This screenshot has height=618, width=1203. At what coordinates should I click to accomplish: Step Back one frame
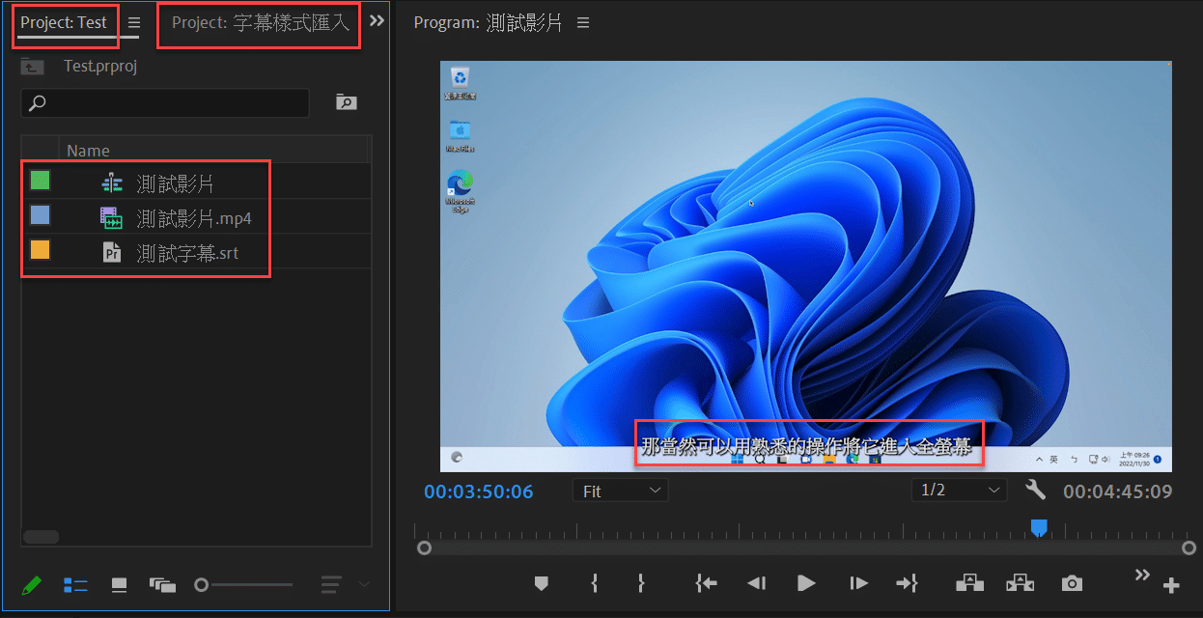(x=757, y=583)
